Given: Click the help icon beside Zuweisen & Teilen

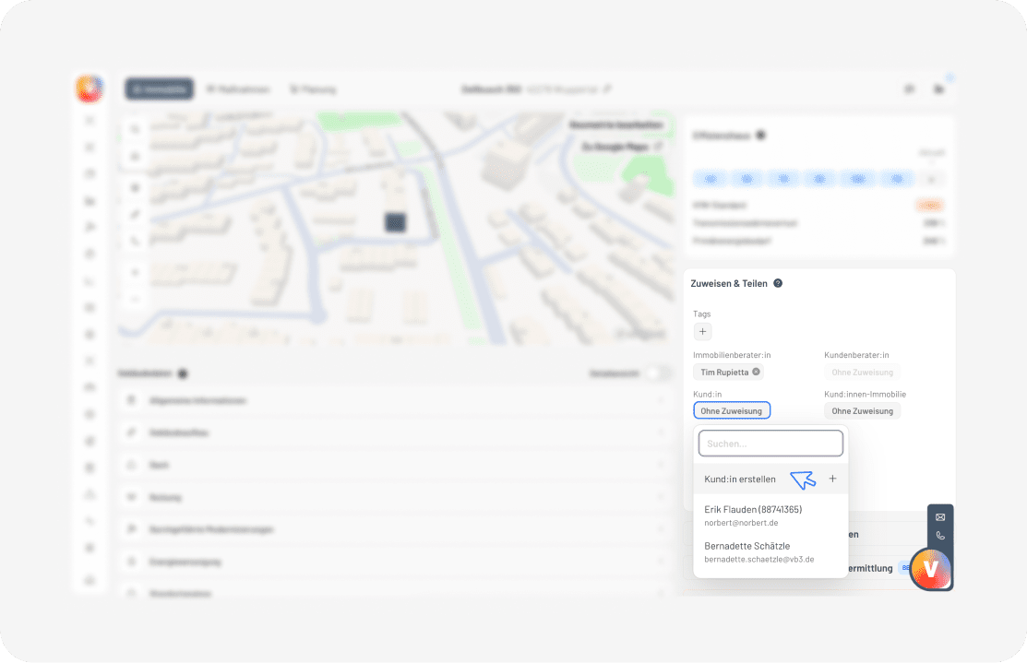Looking at the screenshot, I should pos(778,283).
